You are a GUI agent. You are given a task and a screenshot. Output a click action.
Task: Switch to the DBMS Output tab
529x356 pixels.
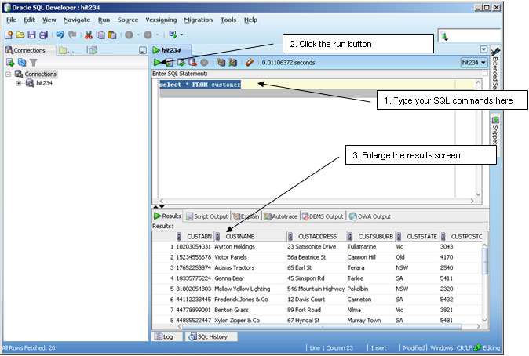(x=323, y=216)
